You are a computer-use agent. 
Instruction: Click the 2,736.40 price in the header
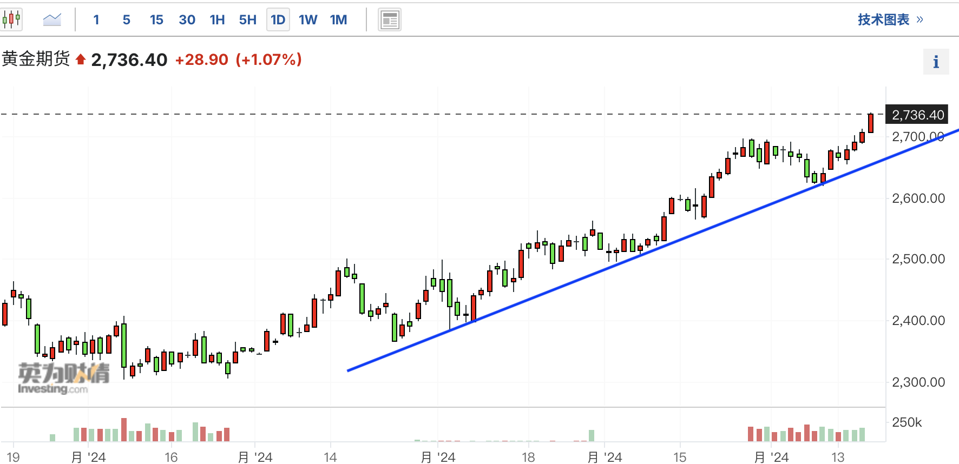(129, 59)
